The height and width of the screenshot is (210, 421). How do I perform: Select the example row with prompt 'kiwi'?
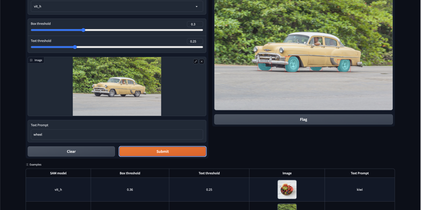pos(360,189)
